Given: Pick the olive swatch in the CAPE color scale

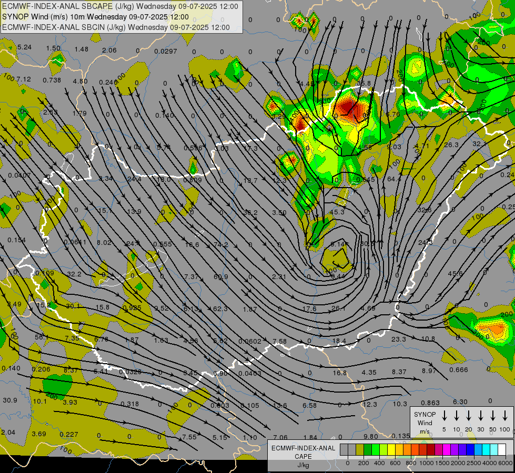Looking at the screenshot, I should click(x=360, y=449).
